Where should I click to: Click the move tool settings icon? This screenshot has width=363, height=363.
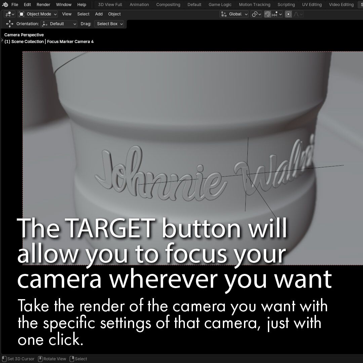pos(10,24)
